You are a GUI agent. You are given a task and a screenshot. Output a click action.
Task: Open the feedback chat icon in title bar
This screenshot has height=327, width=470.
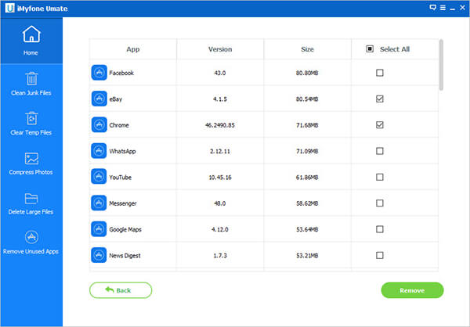(x=432, y=8)
